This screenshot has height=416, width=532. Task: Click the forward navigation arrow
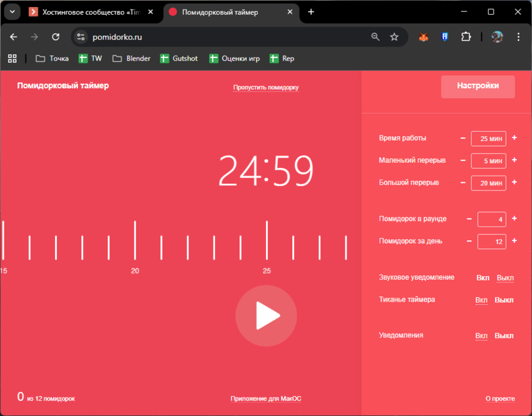pos(35,36)
